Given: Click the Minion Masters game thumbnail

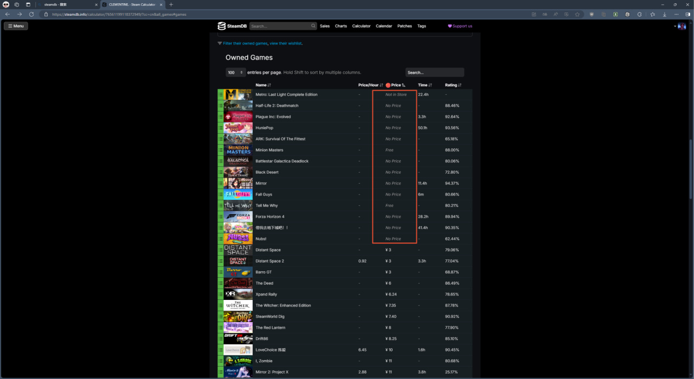Looking at the screenshot, I should 238,150.
